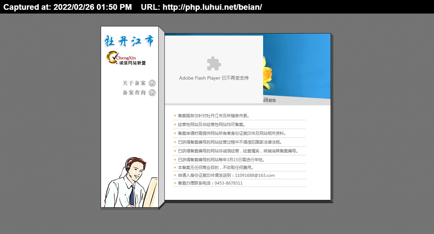Click the arrow bullet before 经营性网站
434x234 pixels.
(x=175, y=124)
